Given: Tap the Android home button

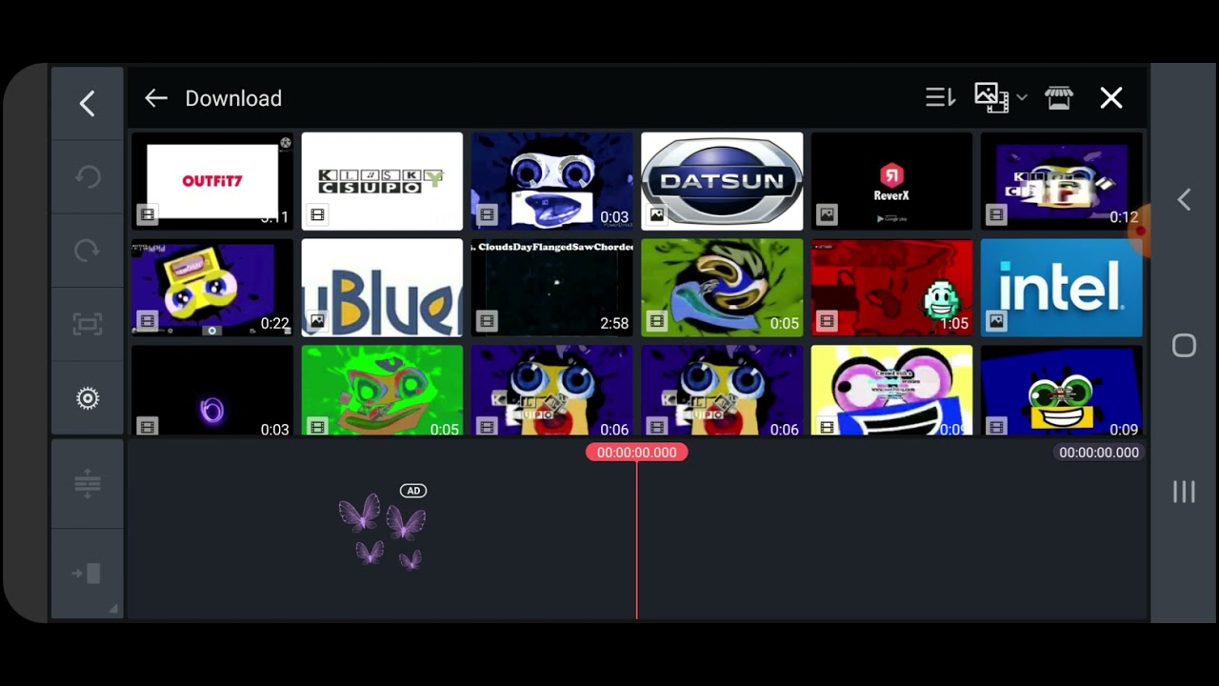Looking at the screenshot, I should tap(1184, 345).
